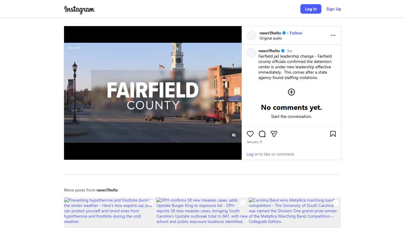The width and height of the screenshot is (405, 228).
Task: Open the Sign Up link
Action: coord(334,9)
